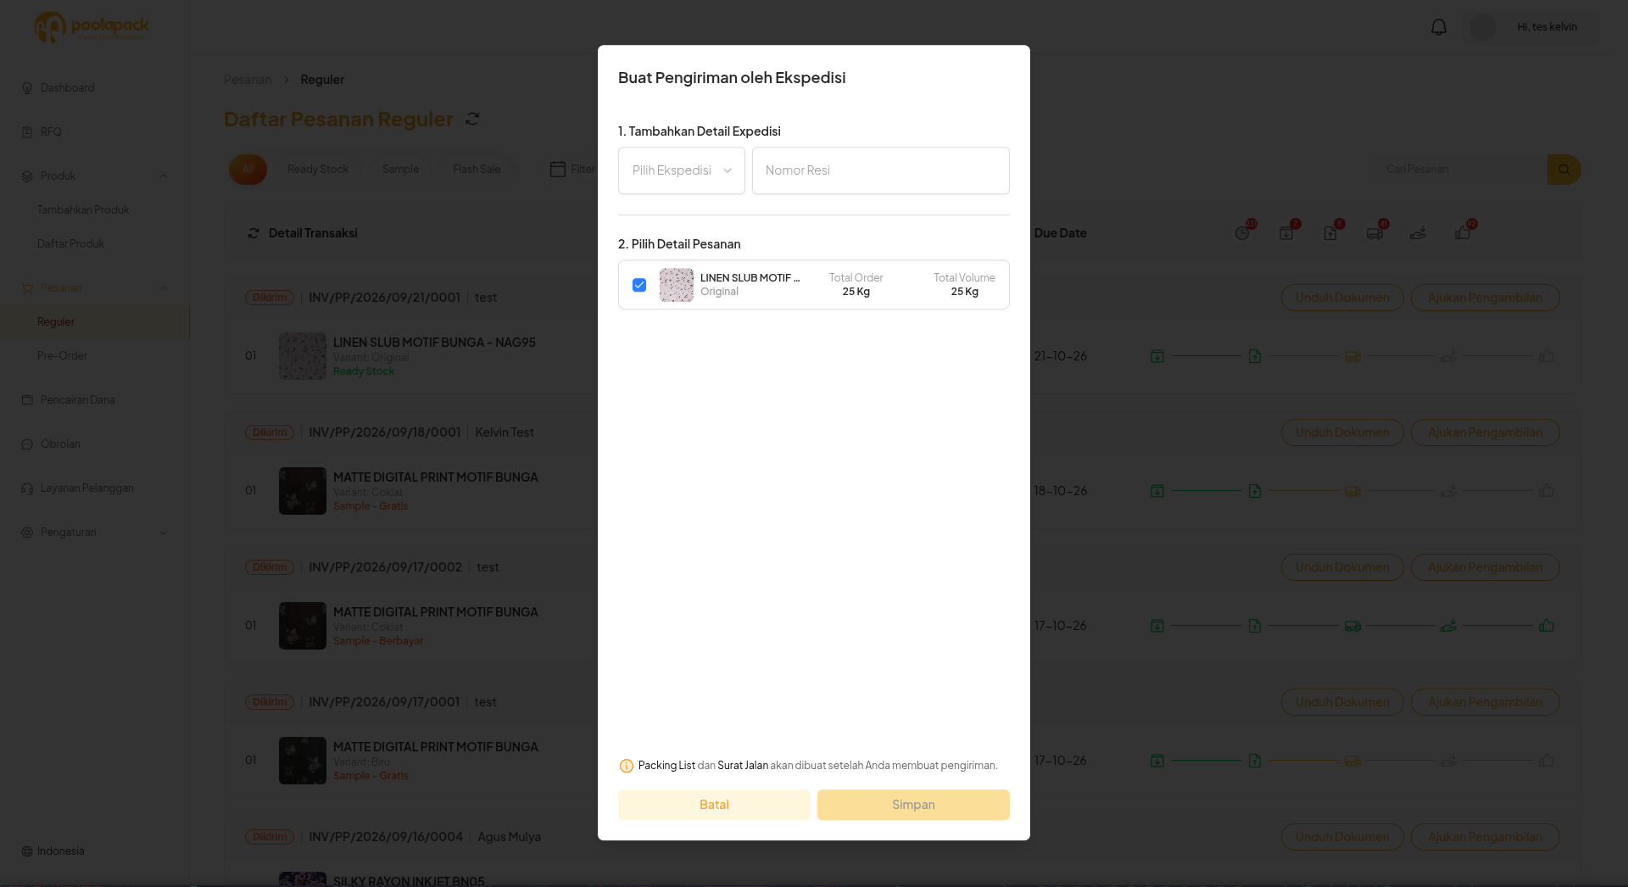Uncheck the LINEN SLUB MOTIF order checkbox
Viewport: 1628px width, 887px height.
tap(639, 285)
